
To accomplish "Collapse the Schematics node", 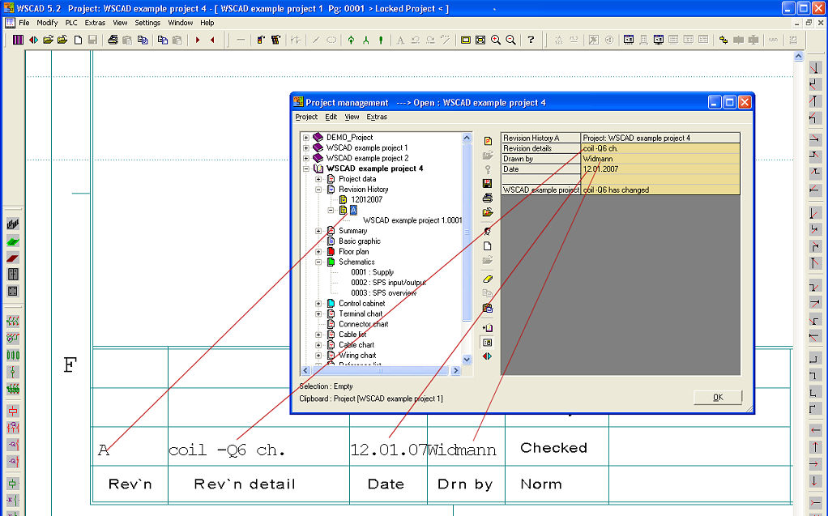I will click(x=318, y=262).
